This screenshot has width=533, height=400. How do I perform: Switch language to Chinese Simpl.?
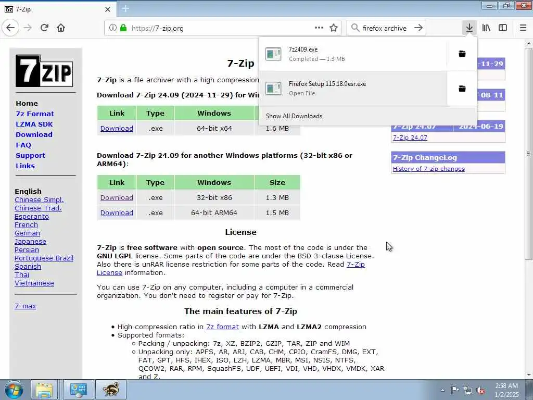(39, 199)
